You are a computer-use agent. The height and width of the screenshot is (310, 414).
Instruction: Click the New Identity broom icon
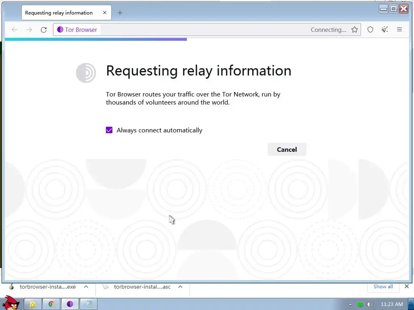pos(385,29)
